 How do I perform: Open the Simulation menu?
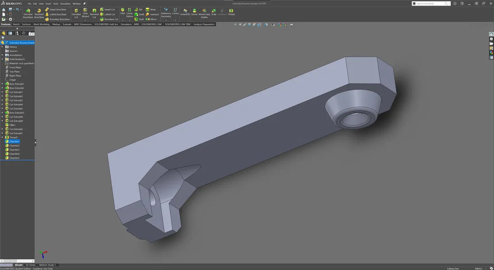pyautogui.click(x=65, y=3)
